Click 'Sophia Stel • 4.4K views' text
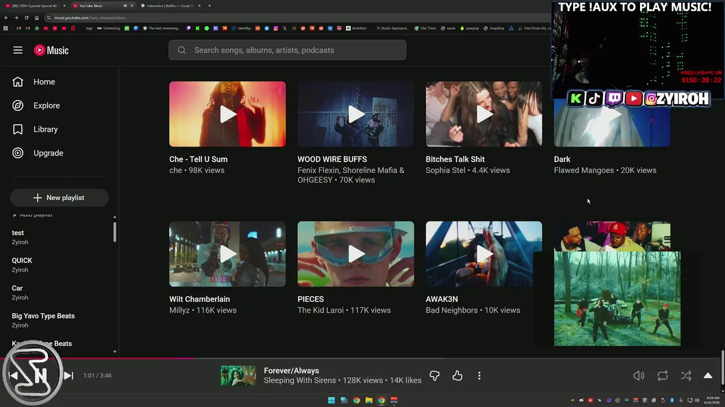725x407 pixels. pos(467,170)
